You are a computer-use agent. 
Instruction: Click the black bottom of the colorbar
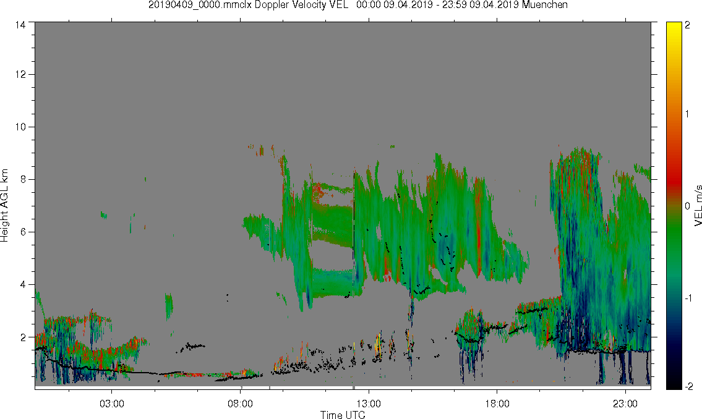pyautogui.click(x=674, y=384)
